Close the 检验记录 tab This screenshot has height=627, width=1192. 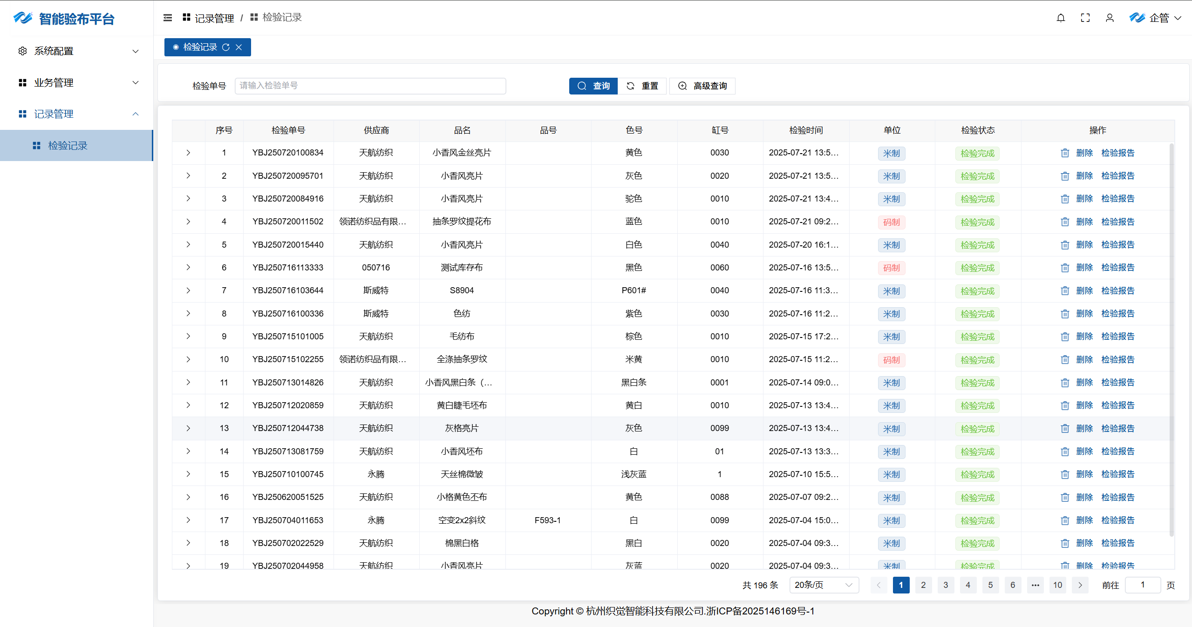pos(238,47)
